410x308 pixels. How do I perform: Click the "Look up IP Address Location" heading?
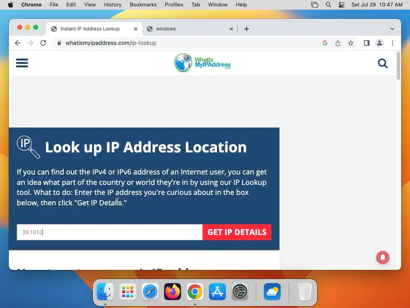coord(146,148)
